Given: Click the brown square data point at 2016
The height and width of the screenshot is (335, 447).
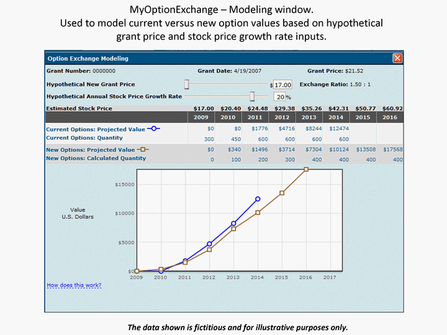Looking at the screenshot, I should pyautogui.click(x=306, y=169).
